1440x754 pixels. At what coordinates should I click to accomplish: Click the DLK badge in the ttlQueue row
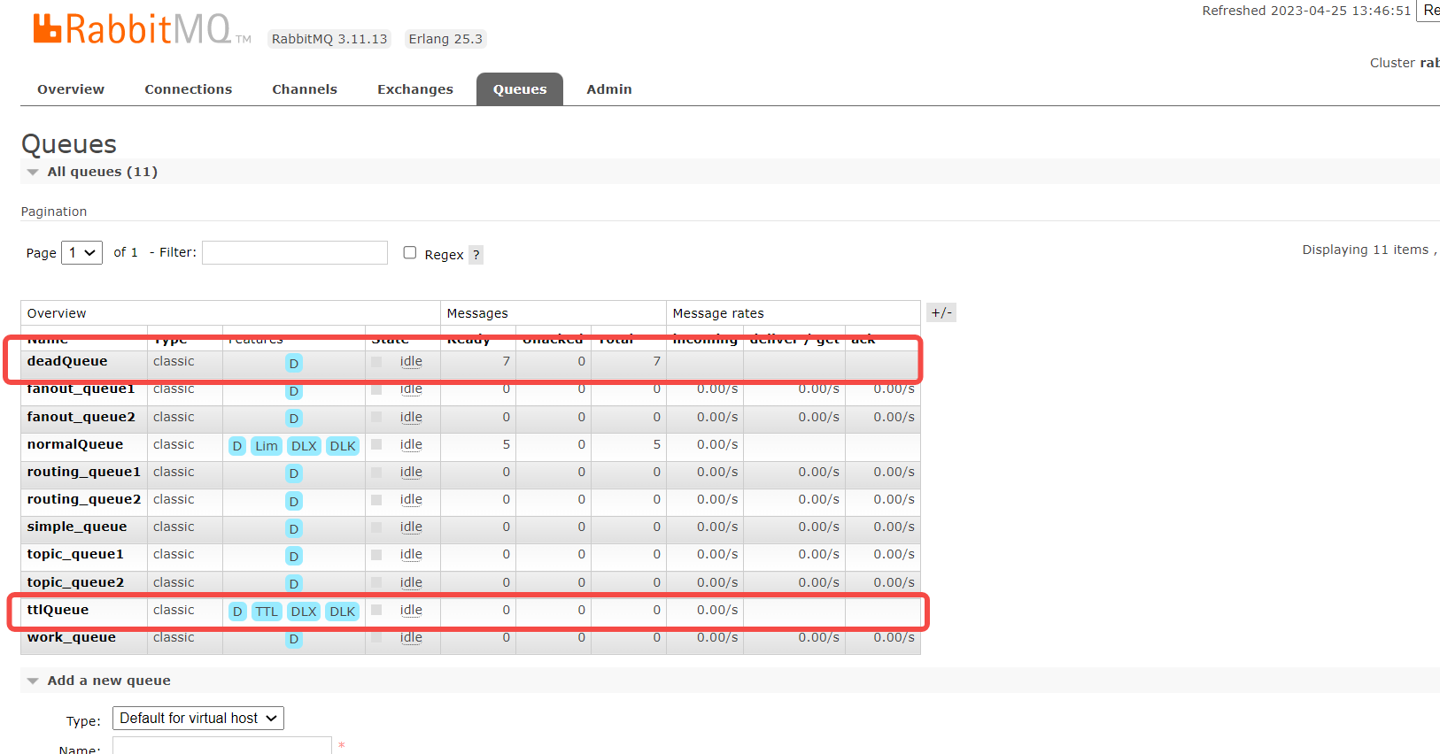[343, 612]
